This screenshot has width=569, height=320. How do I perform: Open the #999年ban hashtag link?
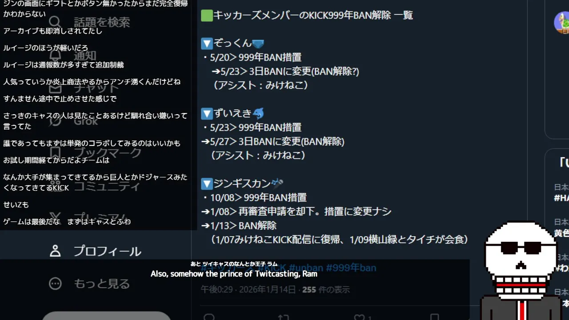pyautogui.click(x=351, y=268)
